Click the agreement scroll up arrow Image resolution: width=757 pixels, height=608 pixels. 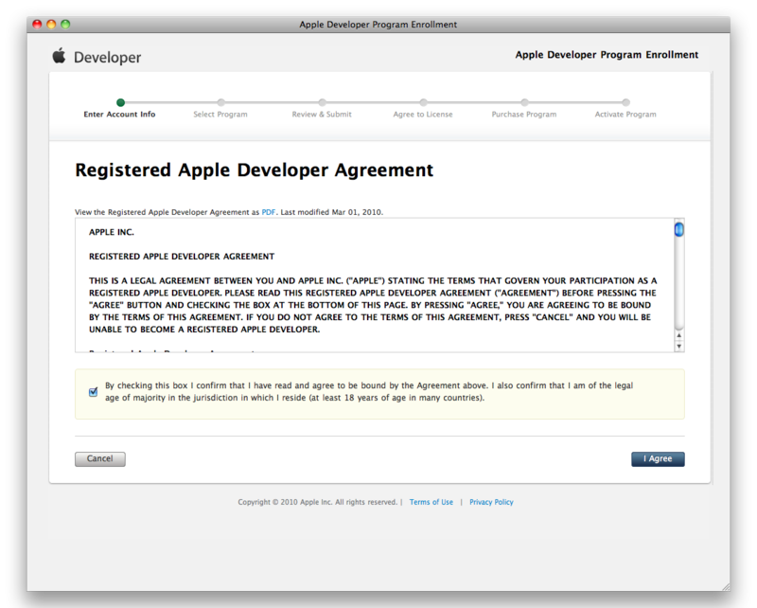click(x=678, y=335)
